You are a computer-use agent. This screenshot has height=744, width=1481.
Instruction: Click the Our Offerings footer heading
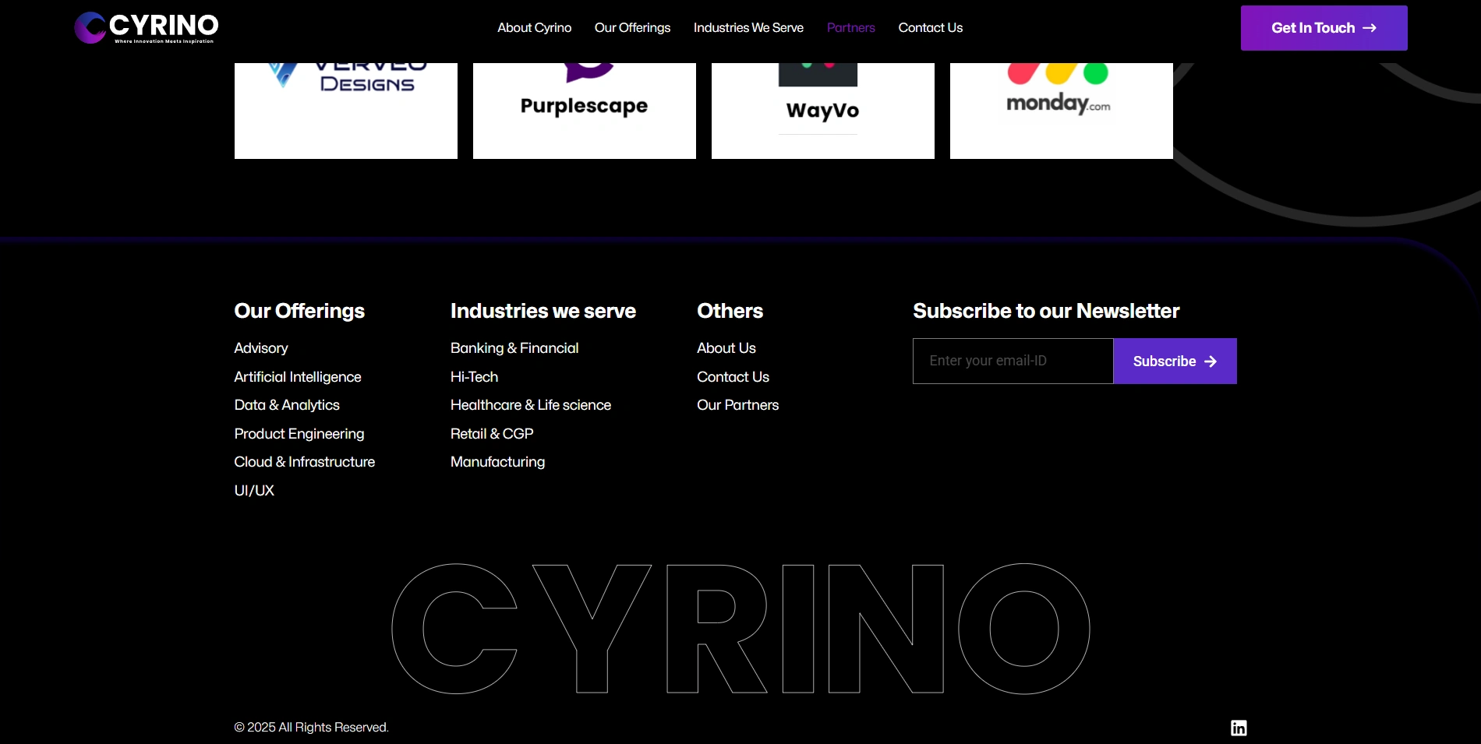coord(299,311)
